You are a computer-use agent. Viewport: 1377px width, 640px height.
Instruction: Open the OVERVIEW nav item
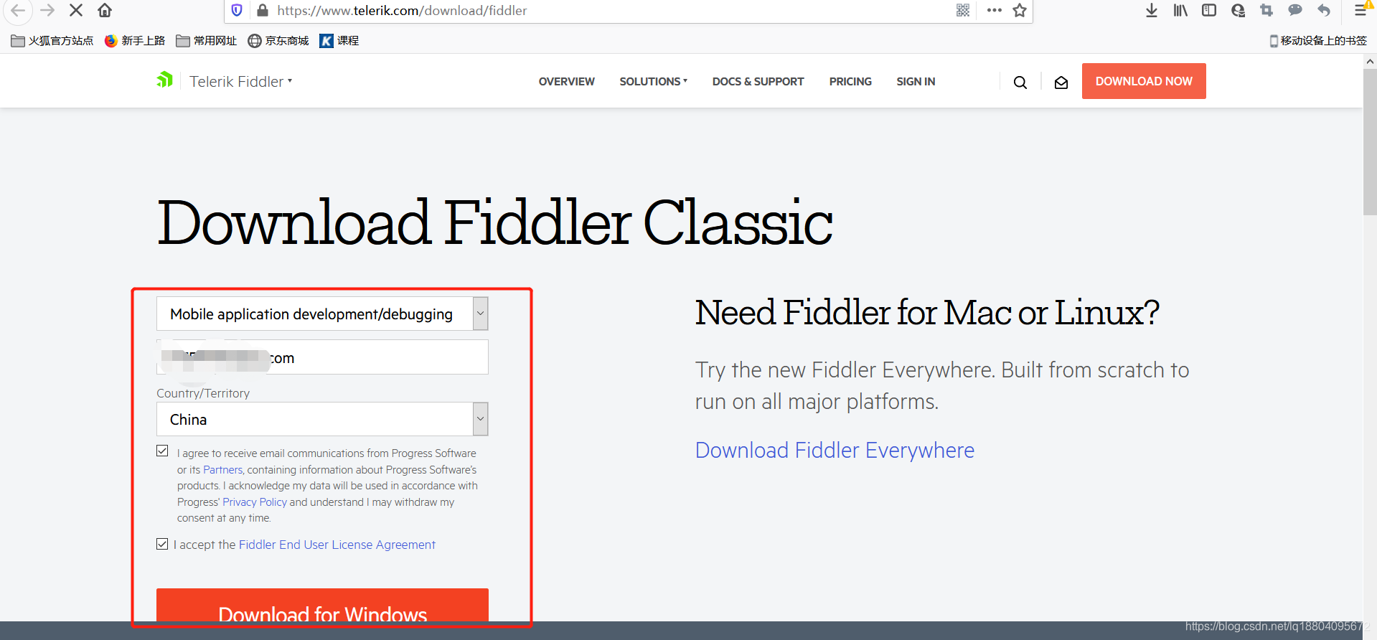pyautogui.click(x=567, y=82)
